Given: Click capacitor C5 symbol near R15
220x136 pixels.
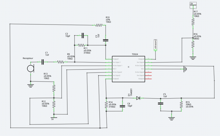Looking at the screenshot, I should (160, 103).
